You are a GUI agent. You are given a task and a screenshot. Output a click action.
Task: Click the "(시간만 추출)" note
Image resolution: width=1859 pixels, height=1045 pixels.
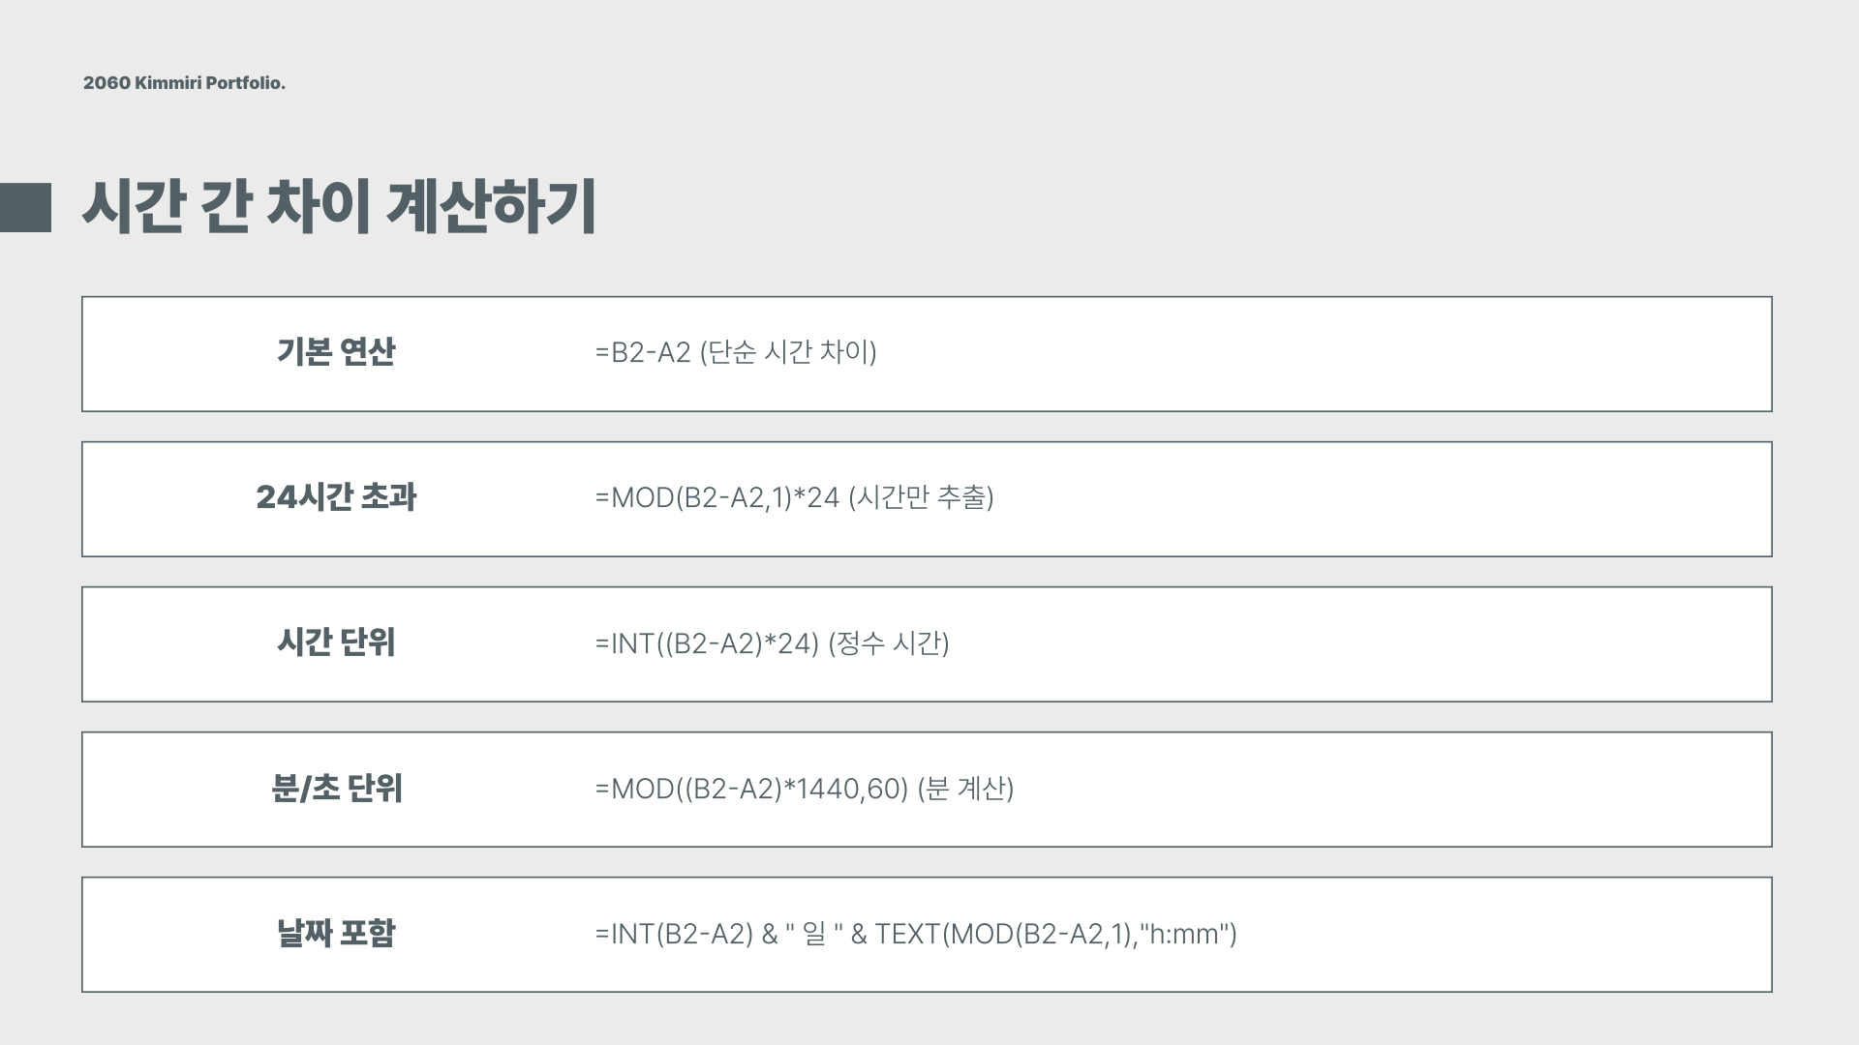click(921, 497)
